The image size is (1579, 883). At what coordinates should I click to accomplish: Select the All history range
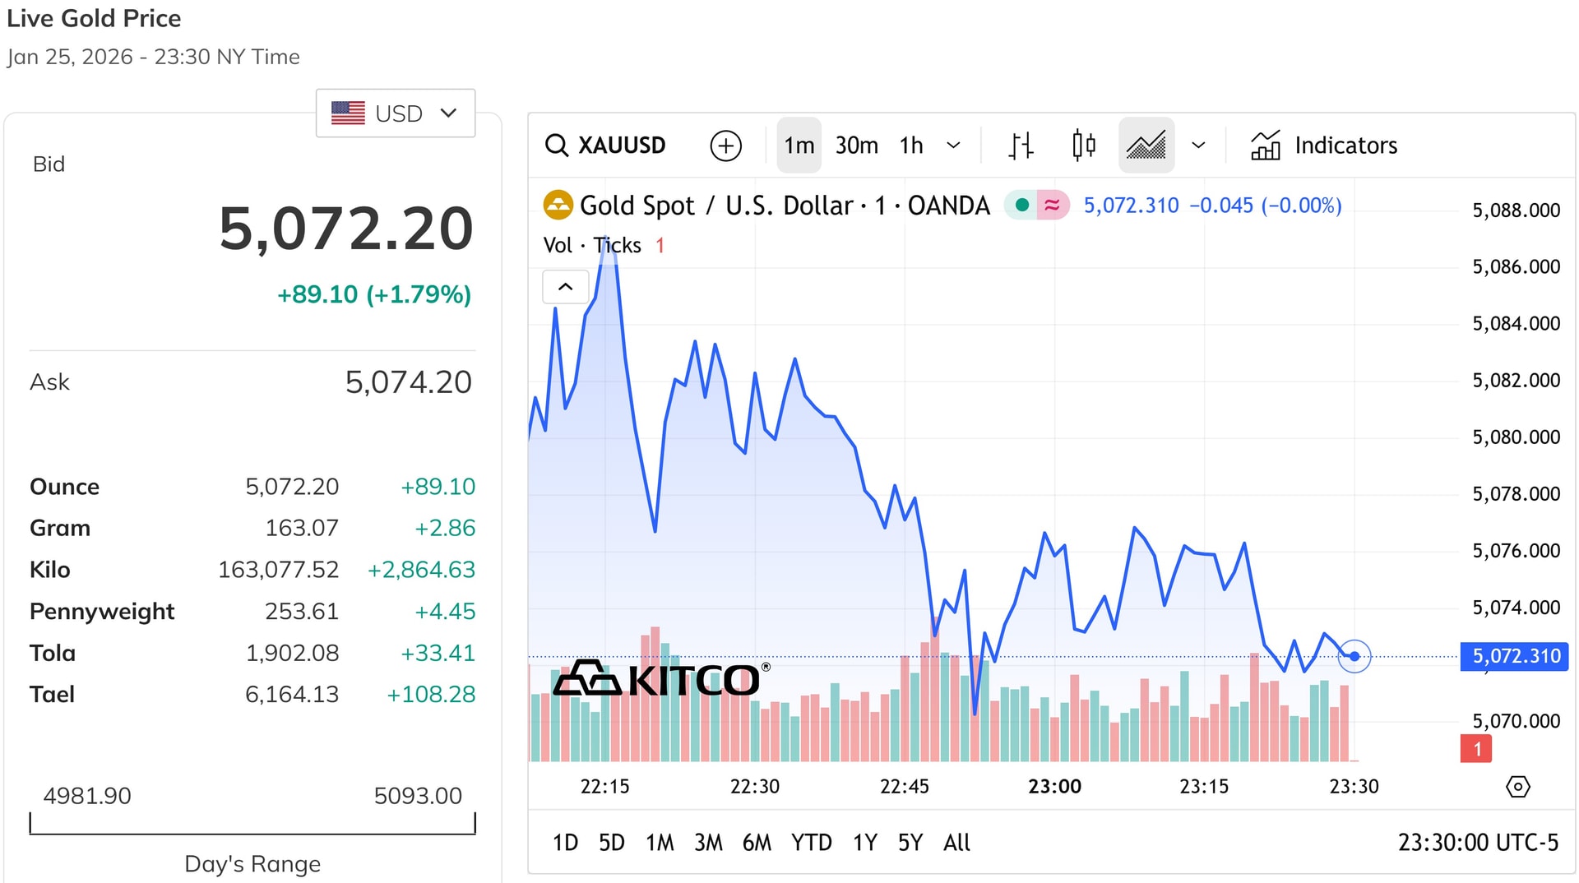pos(956,842)
